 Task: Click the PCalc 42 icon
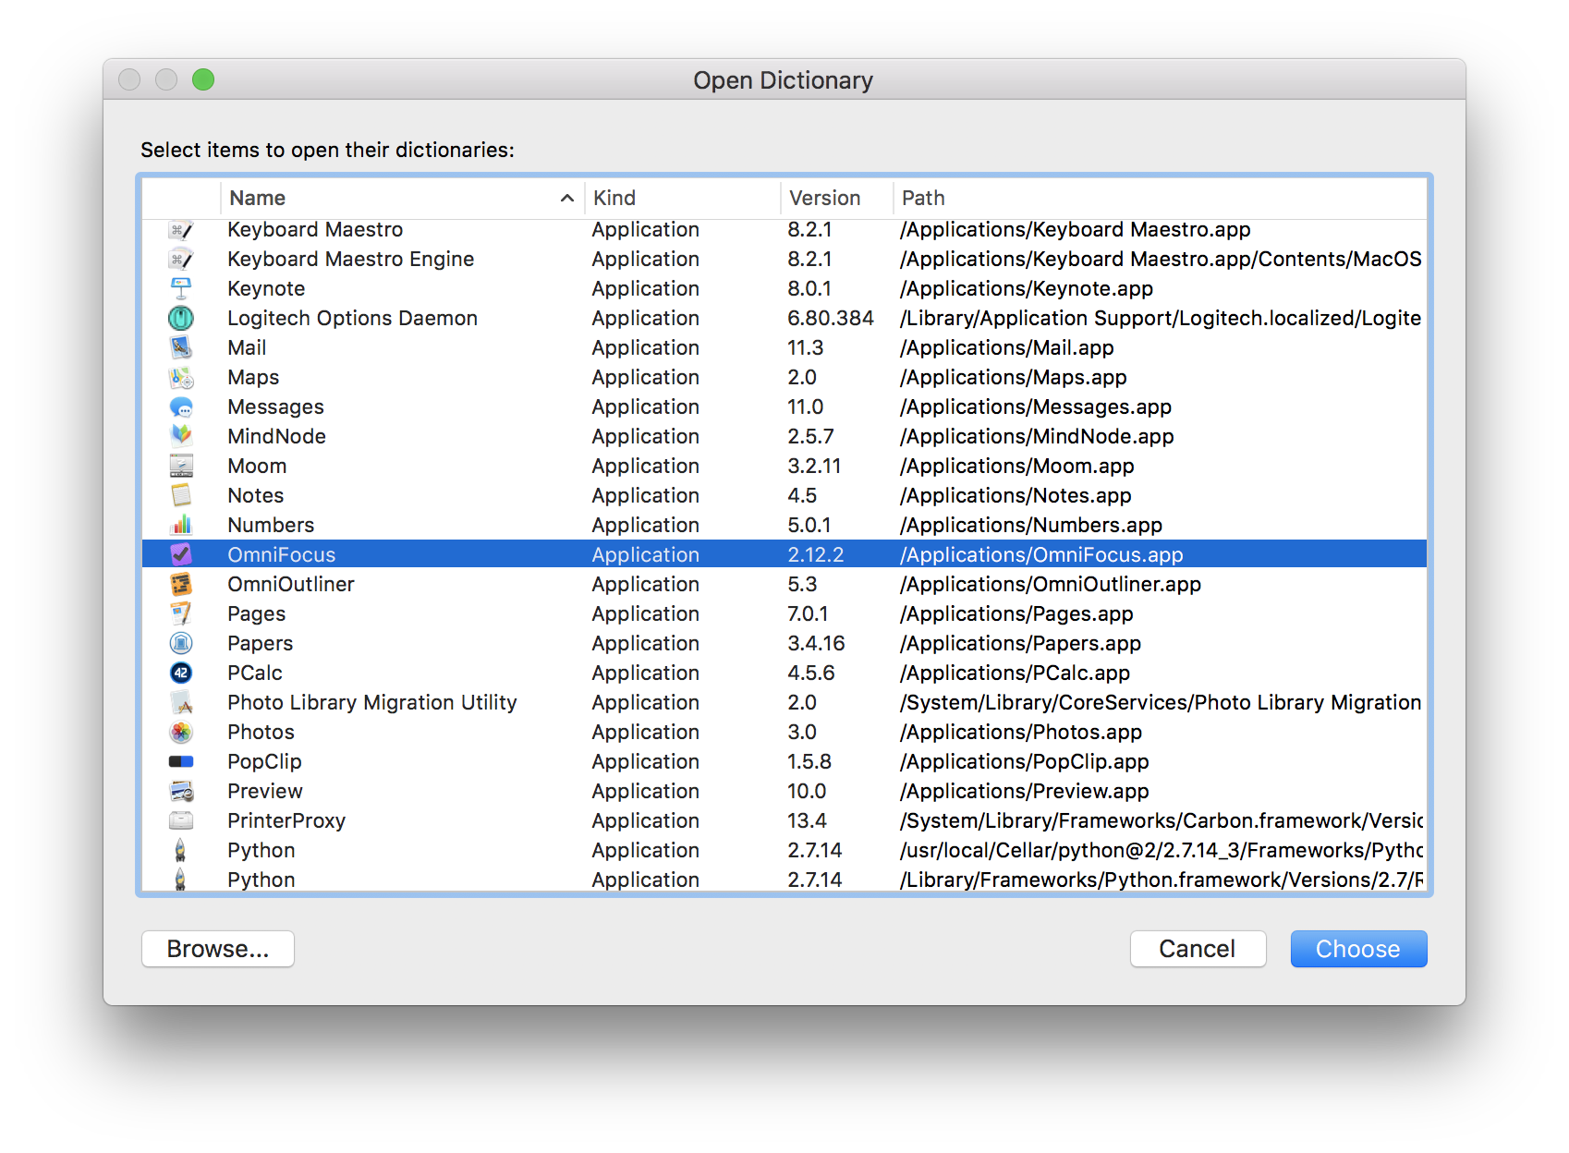pyautogui.click(x=181, y=674)
